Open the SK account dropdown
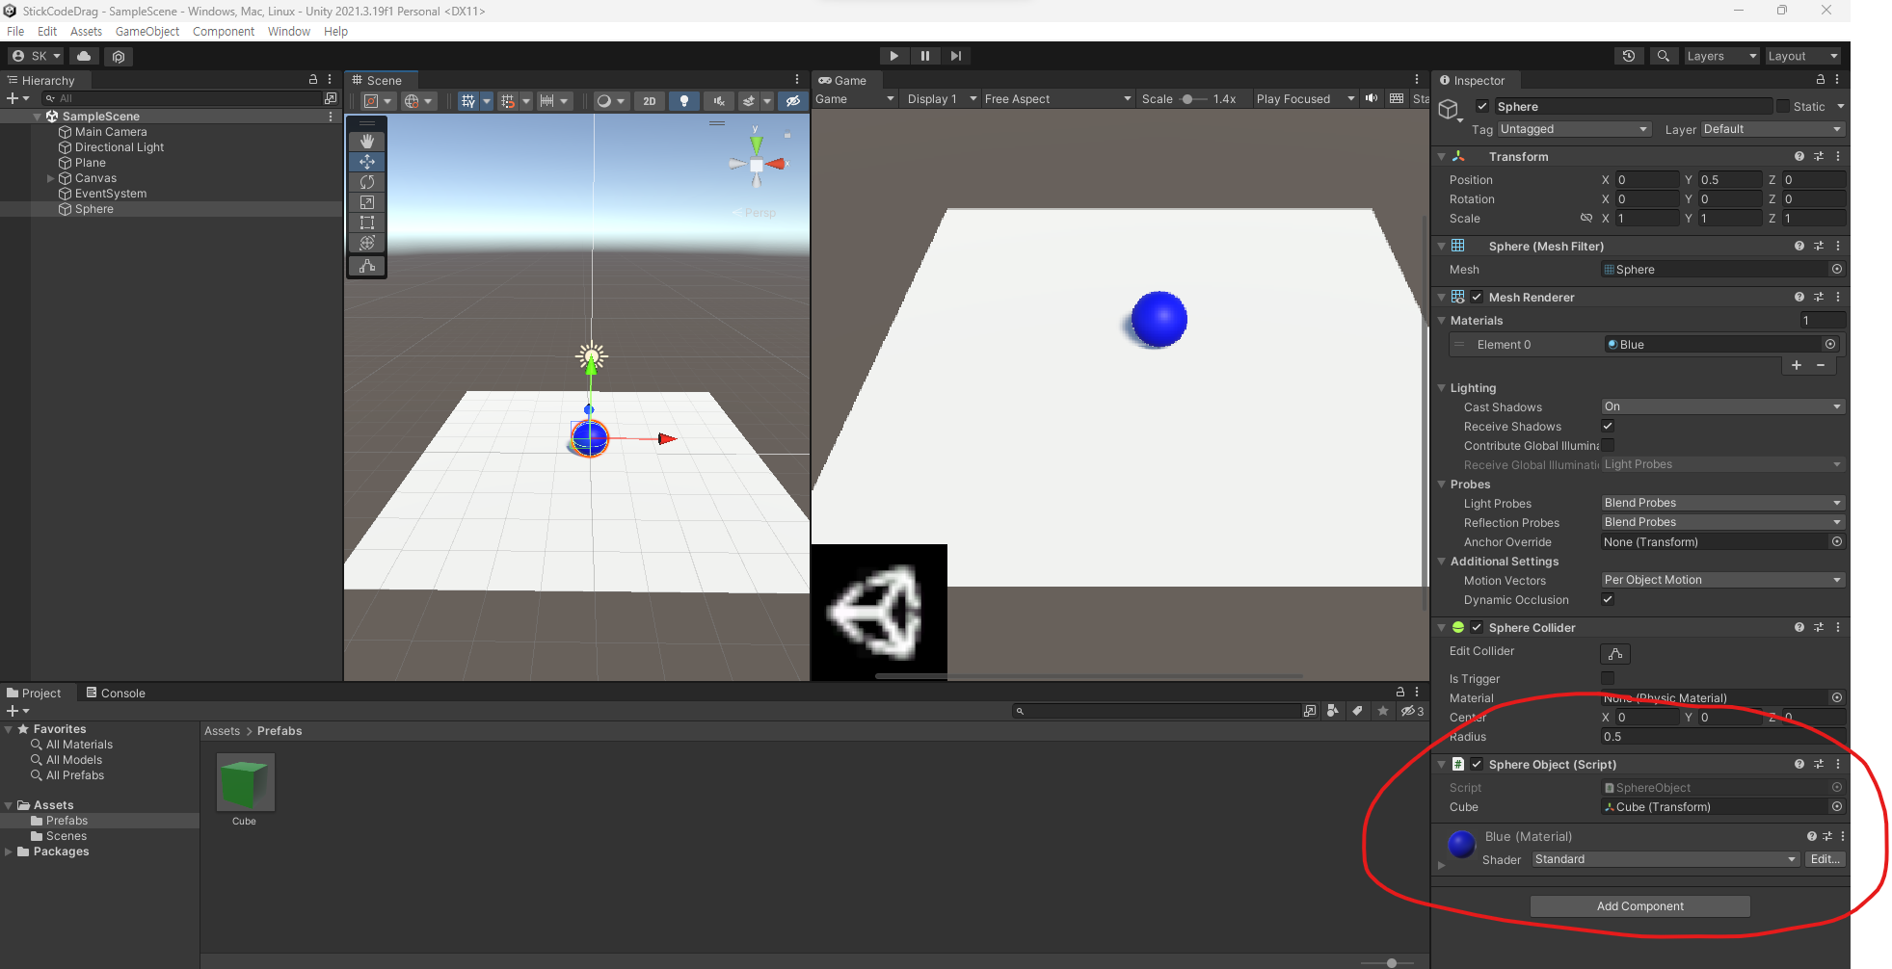The width and height of the screenshot is (1892, 969). pyautogui.click(x=37, y=56)
